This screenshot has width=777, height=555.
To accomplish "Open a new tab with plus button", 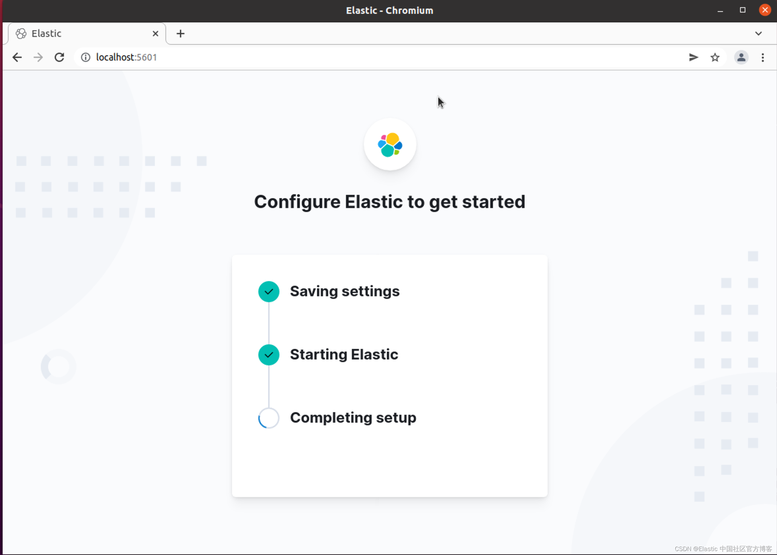I will click(x=180, y=34).
